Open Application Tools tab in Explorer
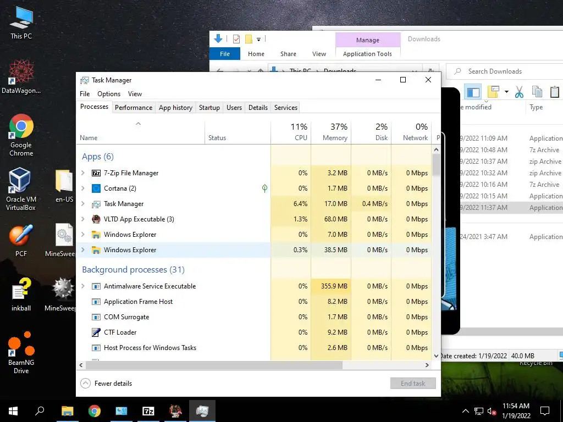 click(x=367, y=54)
